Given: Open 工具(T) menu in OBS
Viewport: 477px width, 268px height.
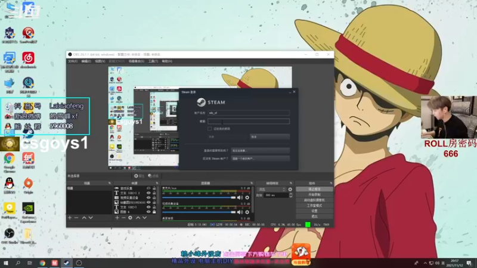Looking at the screenshot, I should pos(153,61).
